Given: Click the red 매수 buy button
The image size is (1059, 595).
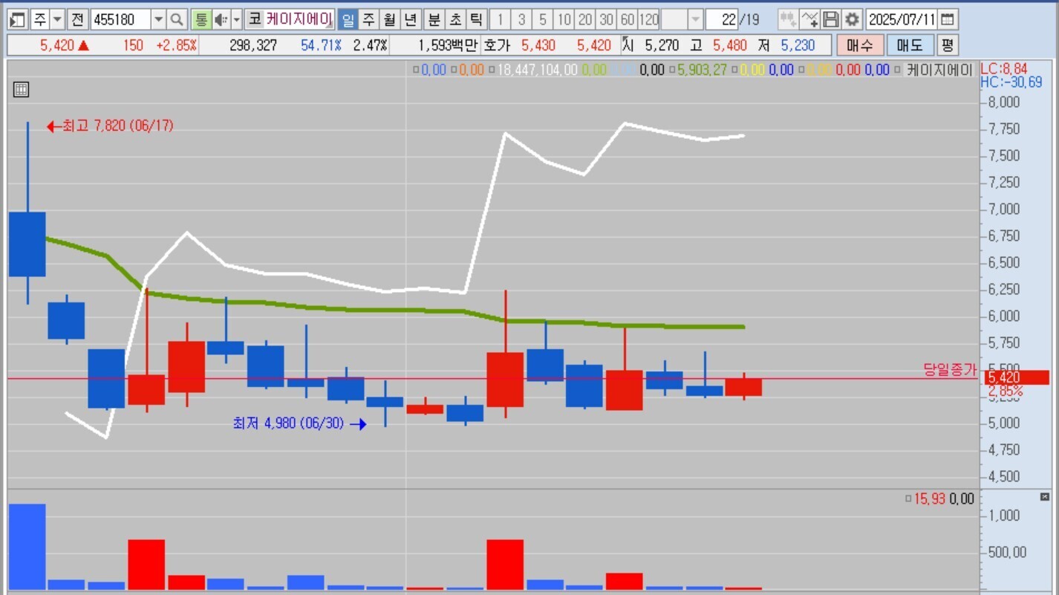Looking at the screenshot, I should 860,45.
